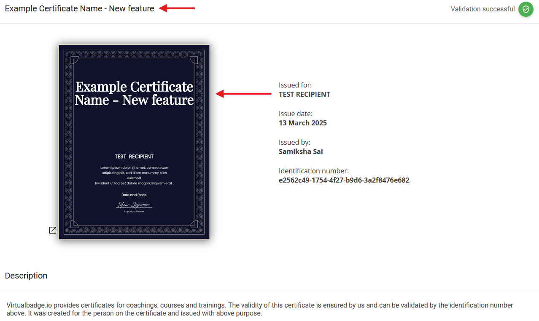Select the issue date 13 March 2025
Image resolution: width=539 pixels, height=321 pixels.
303,122
